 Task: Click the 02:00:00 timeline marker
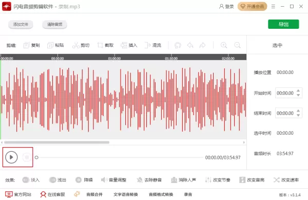tap(228, 59)
